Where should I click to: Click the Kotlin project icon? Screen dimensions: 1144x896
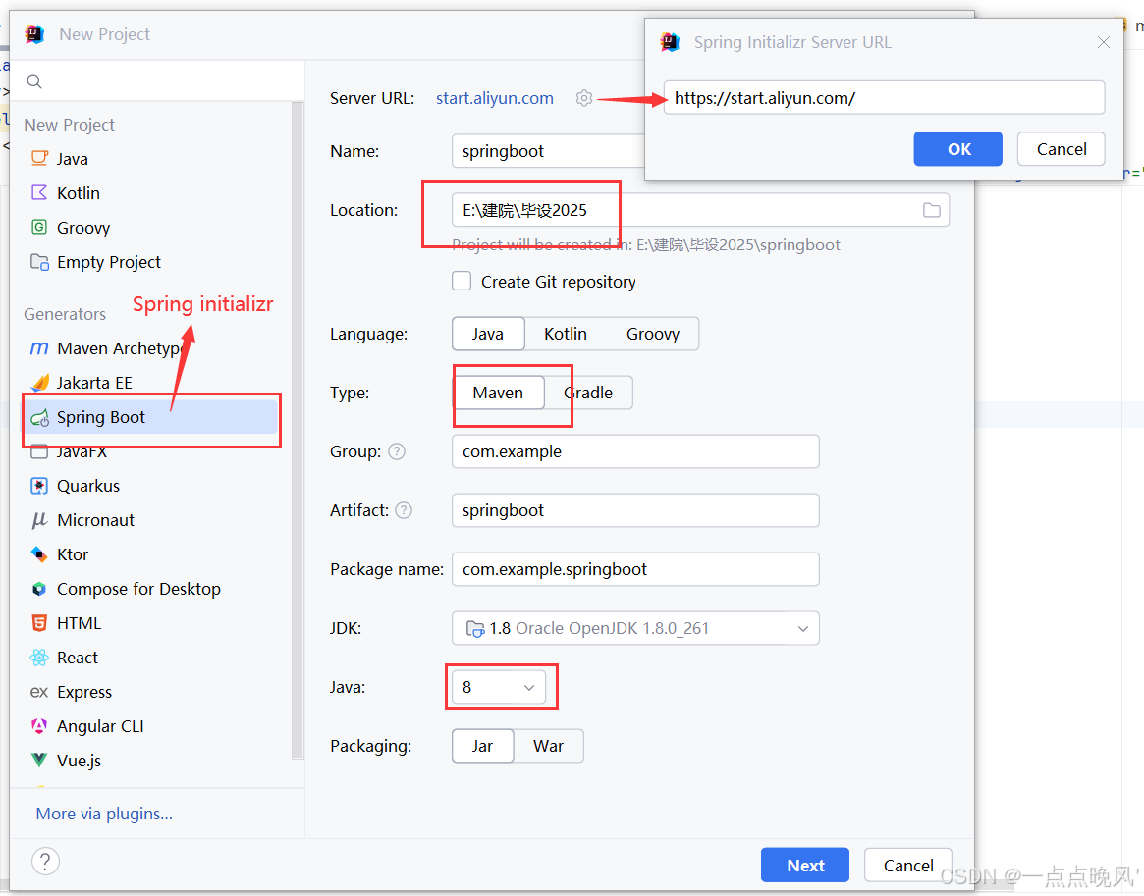[x=39, y=192]
